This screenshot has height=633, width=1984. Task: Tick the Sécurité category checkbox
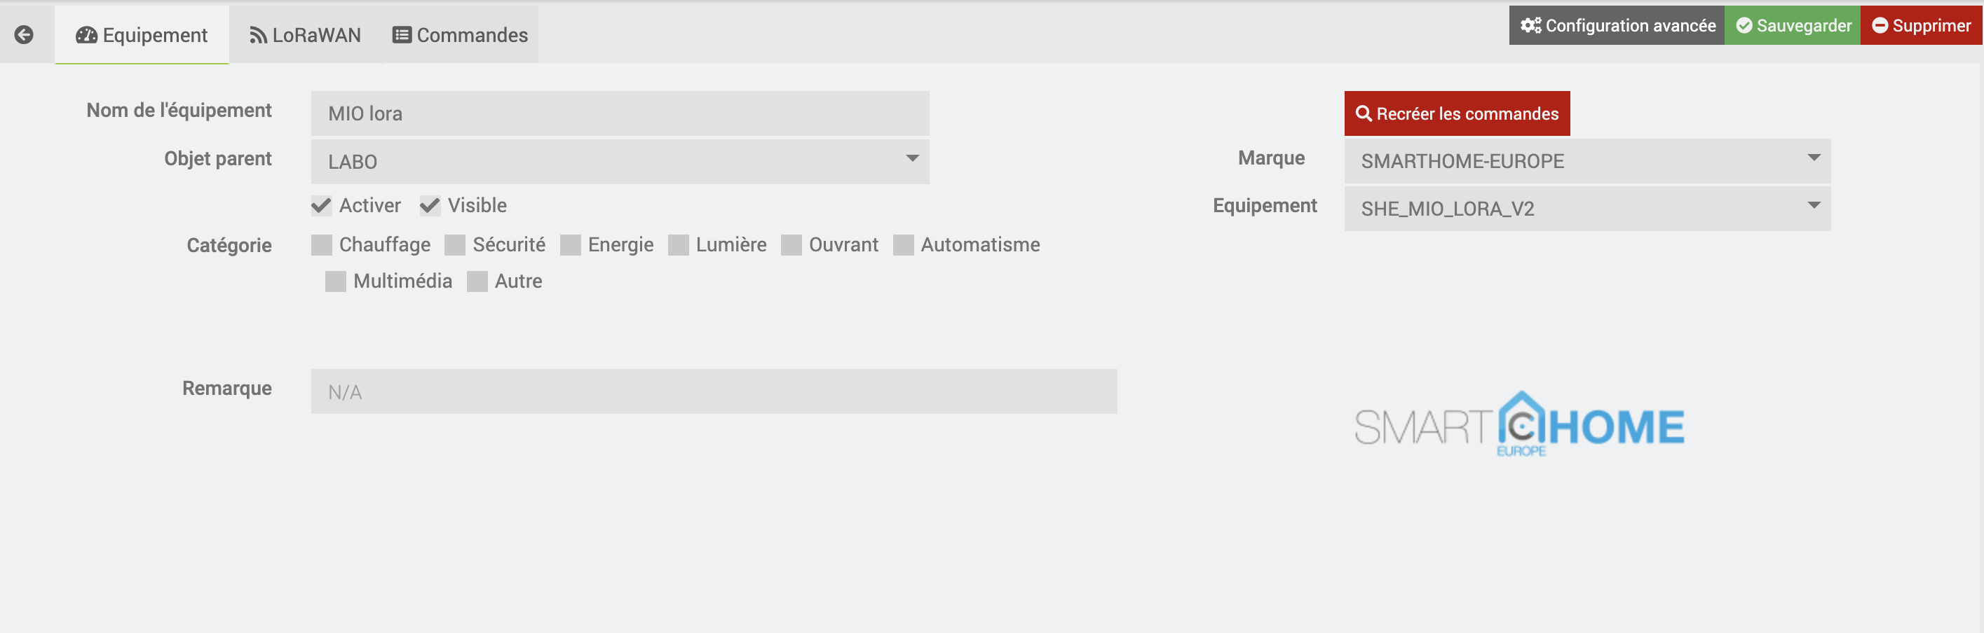(455, 244)
